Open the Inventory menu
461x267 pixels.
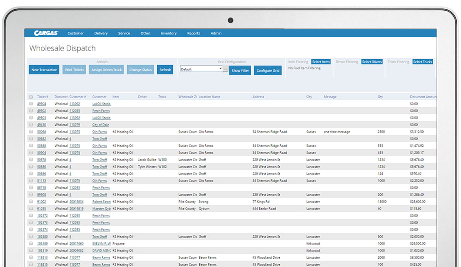[169, 33]
